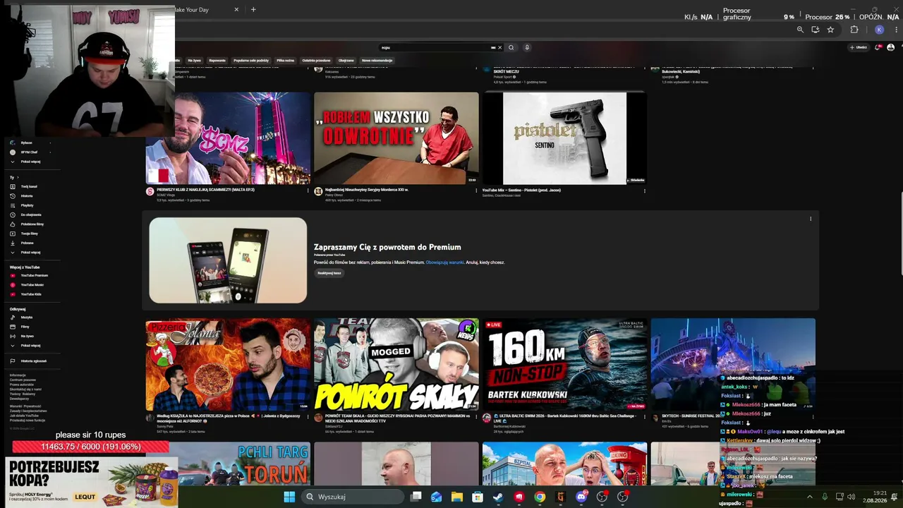Open the Centrum prasowe footer link

[23, 380]
